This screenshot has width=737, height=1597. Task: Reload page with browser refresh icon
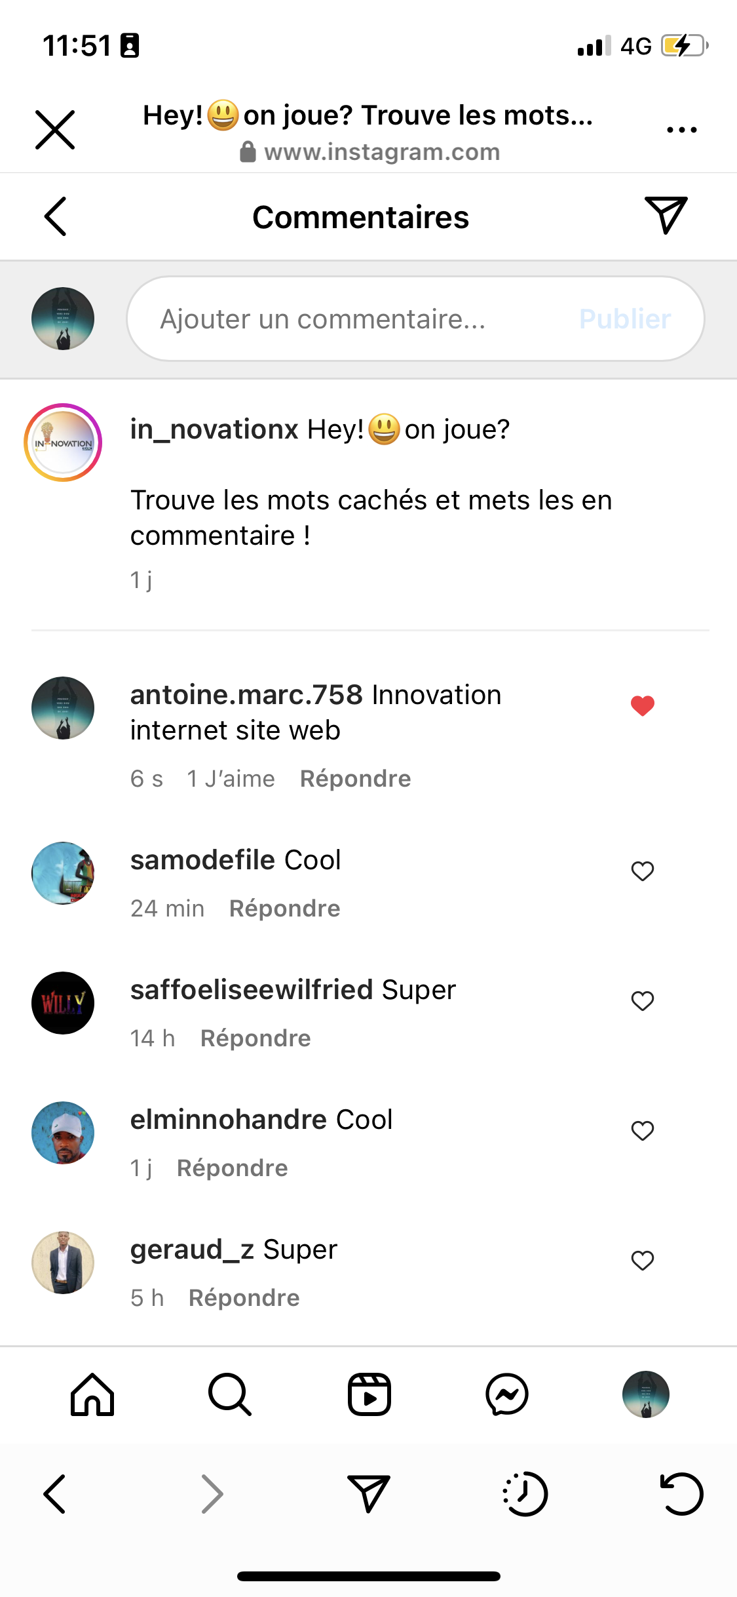(681, 1494)
